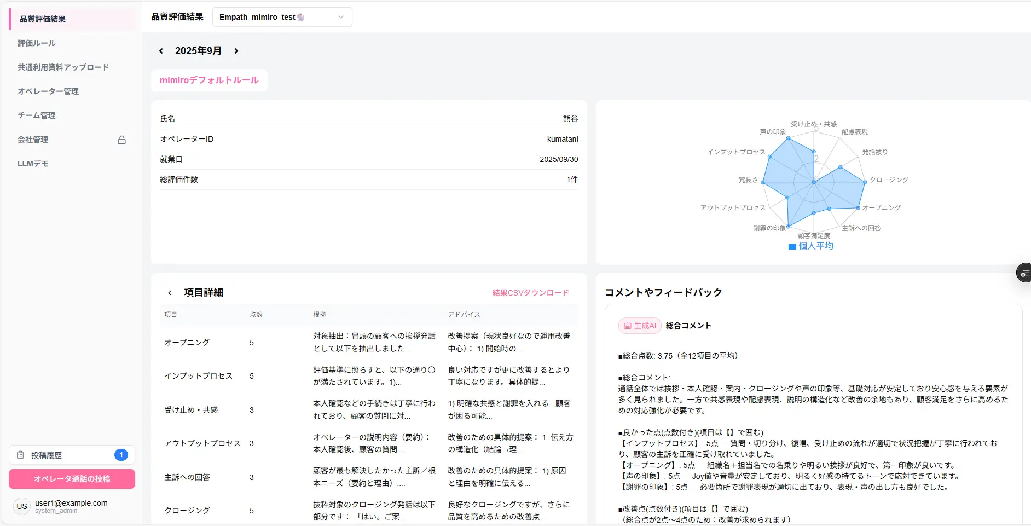Click the オペレータ通話の投稿 button
This screenshot has width=1031, height=526.
pos(72,479)
